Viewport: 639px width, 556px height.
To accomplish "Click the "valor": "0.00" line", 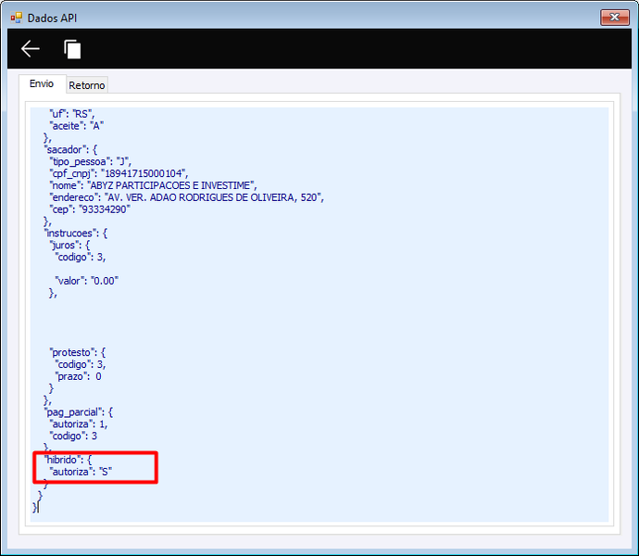I will [86, 281].
